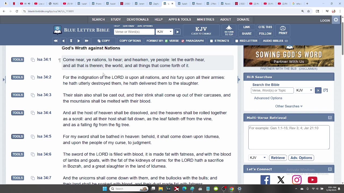This screenshot has height=193, width=344.
Task: Open the Instagram icon in Let's Connect
Action: [297, 180]
